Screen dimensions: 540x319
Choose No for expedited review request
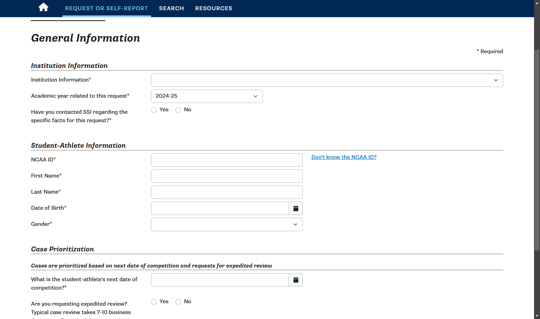click(x=178, y=302)
